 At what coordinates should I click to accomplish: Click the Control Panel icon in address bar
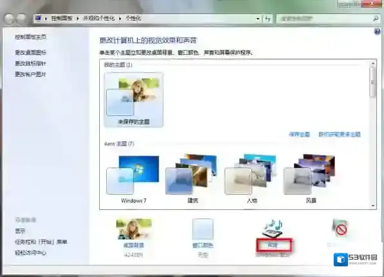[38, 18]
